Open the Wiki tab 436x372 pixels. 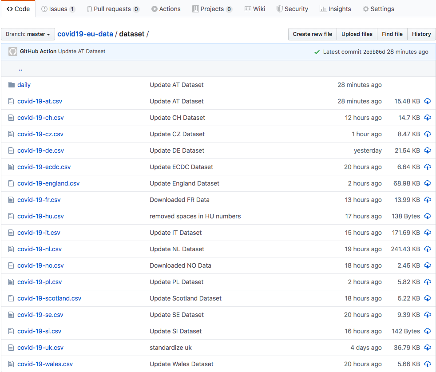tap(255, 9)
